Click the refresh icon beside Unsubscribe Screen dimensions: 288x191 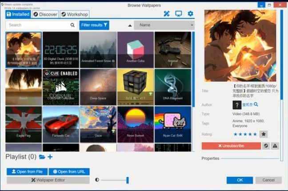[266, 146]
